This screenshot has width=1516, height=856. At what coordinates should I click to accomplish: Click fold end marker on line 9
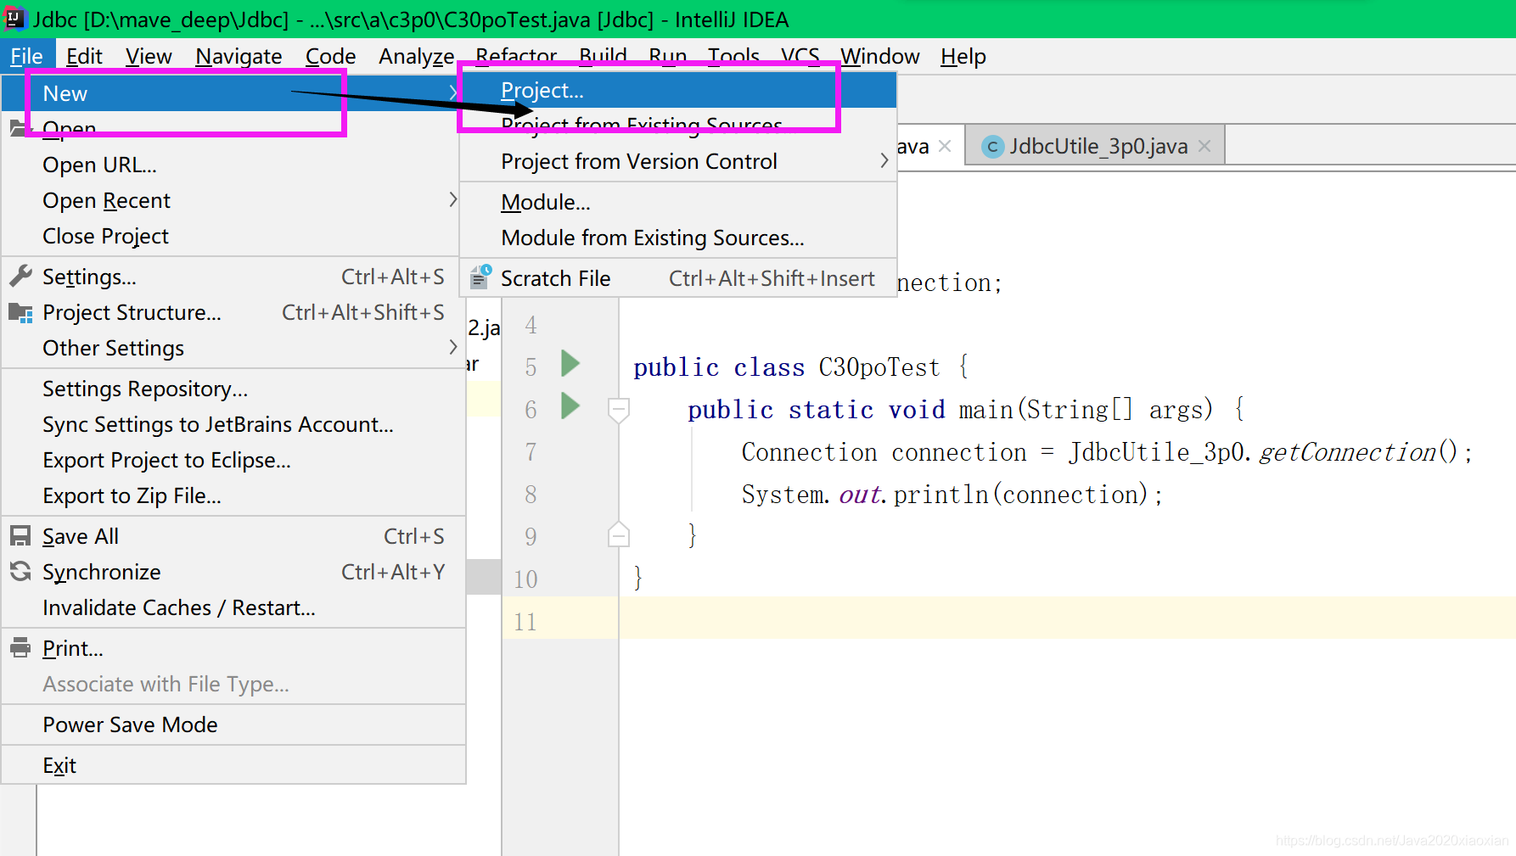click(x=619, y=534)
